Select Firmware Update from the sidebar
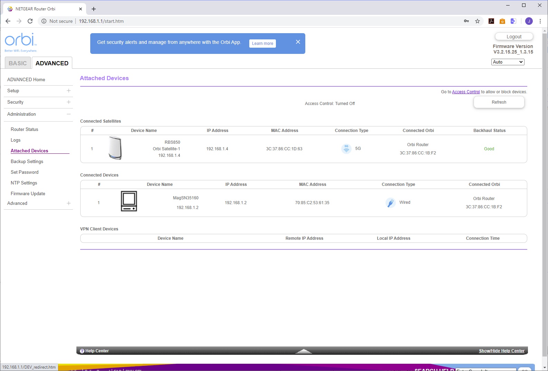The height and width of the screenshot is (371, 548). [28, 193]
